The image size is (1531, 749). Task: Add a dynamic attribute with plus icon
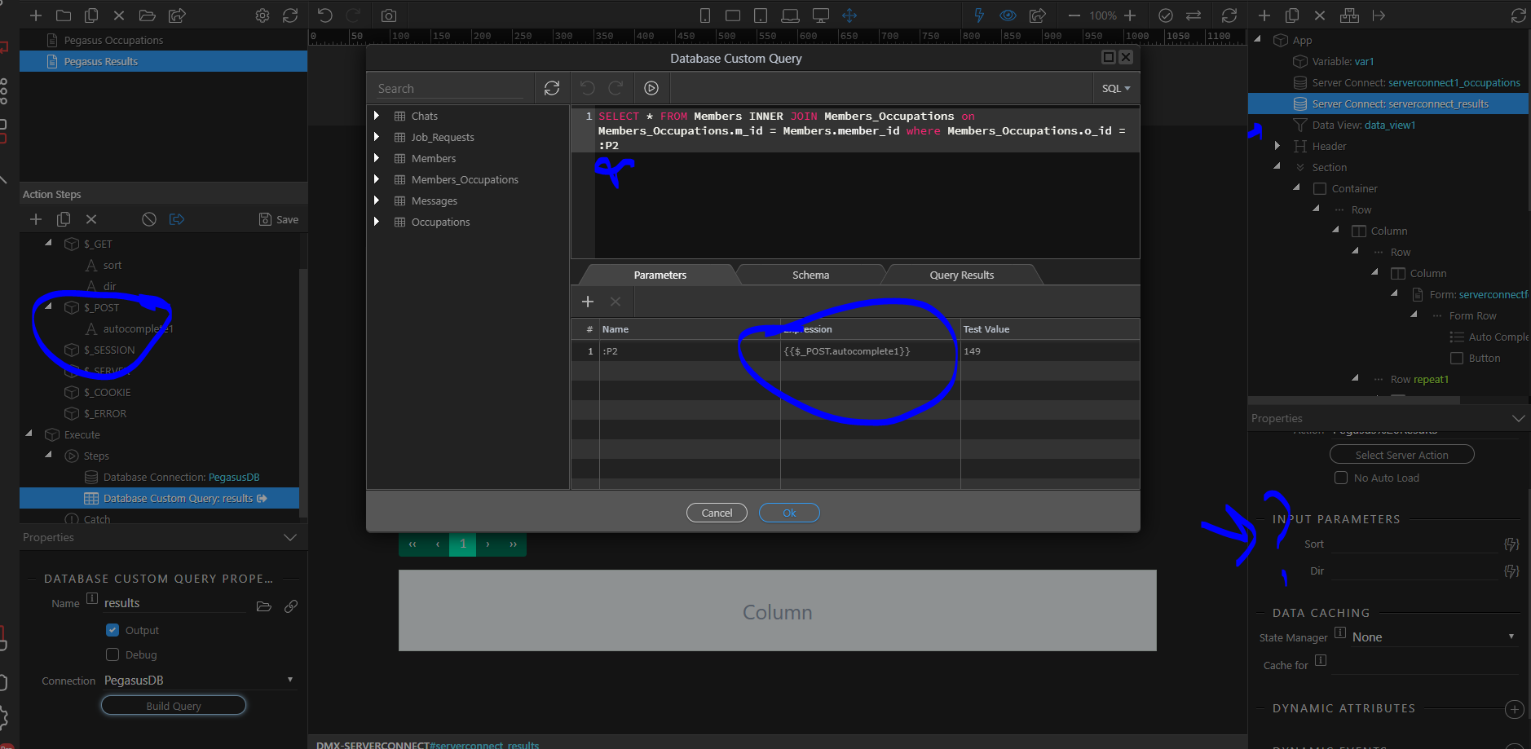[x=1514, y=709]
